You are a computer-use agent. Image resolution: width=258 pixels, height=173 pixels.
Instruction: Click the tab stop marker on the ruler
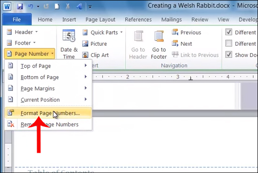[x=191, y=78]
